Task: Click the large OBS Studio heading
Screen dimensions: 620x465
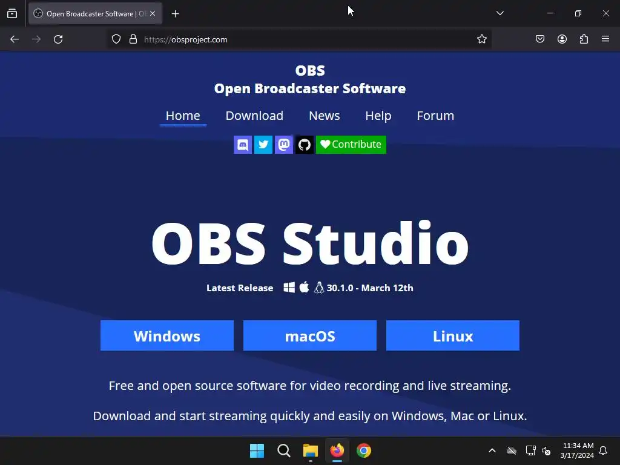Action: click(x=310, y=243)
